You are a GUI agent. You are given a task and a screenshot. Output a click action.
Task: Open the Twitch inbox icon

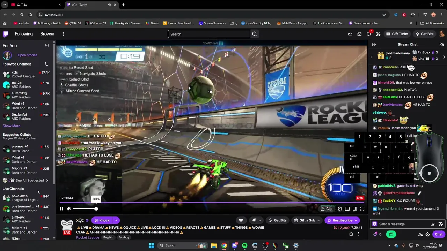tap(359, 34)
